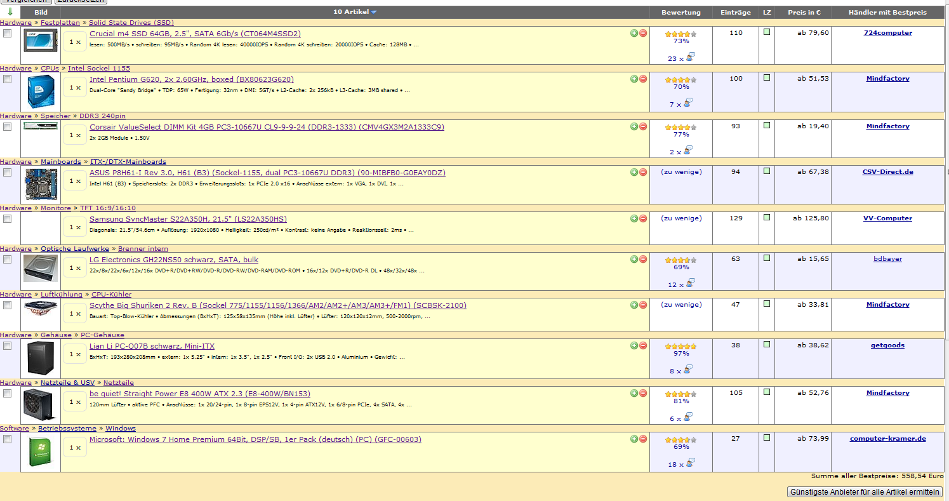The image size is (949, 501).
Task: Click red minus icon for Samsung SyncMaster
Action: coord(643,218)
